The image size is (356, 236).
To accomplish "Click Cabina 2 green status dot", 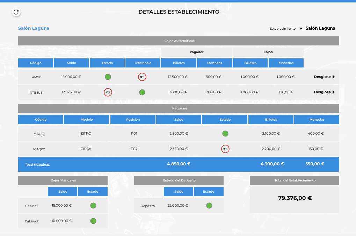I will (93, 221).
